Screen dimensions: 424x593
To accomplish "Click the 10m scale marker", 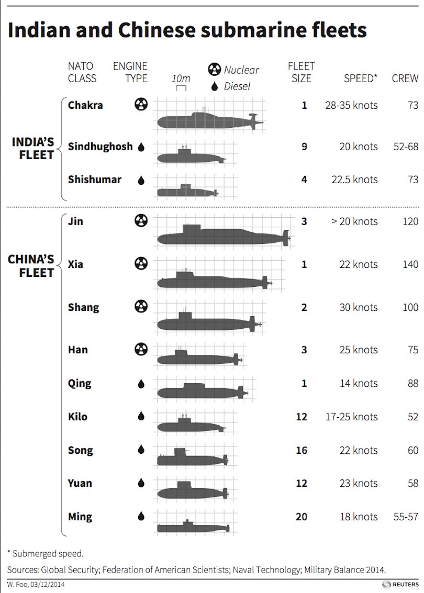I will (x=181, y=83).
